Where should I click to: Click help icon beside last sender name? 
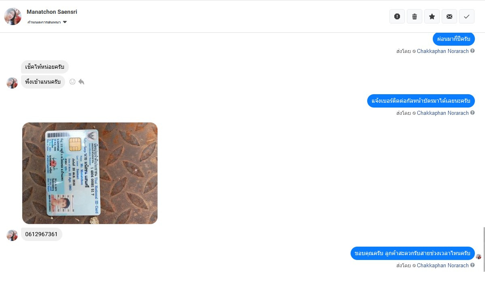tap(472, 265)
